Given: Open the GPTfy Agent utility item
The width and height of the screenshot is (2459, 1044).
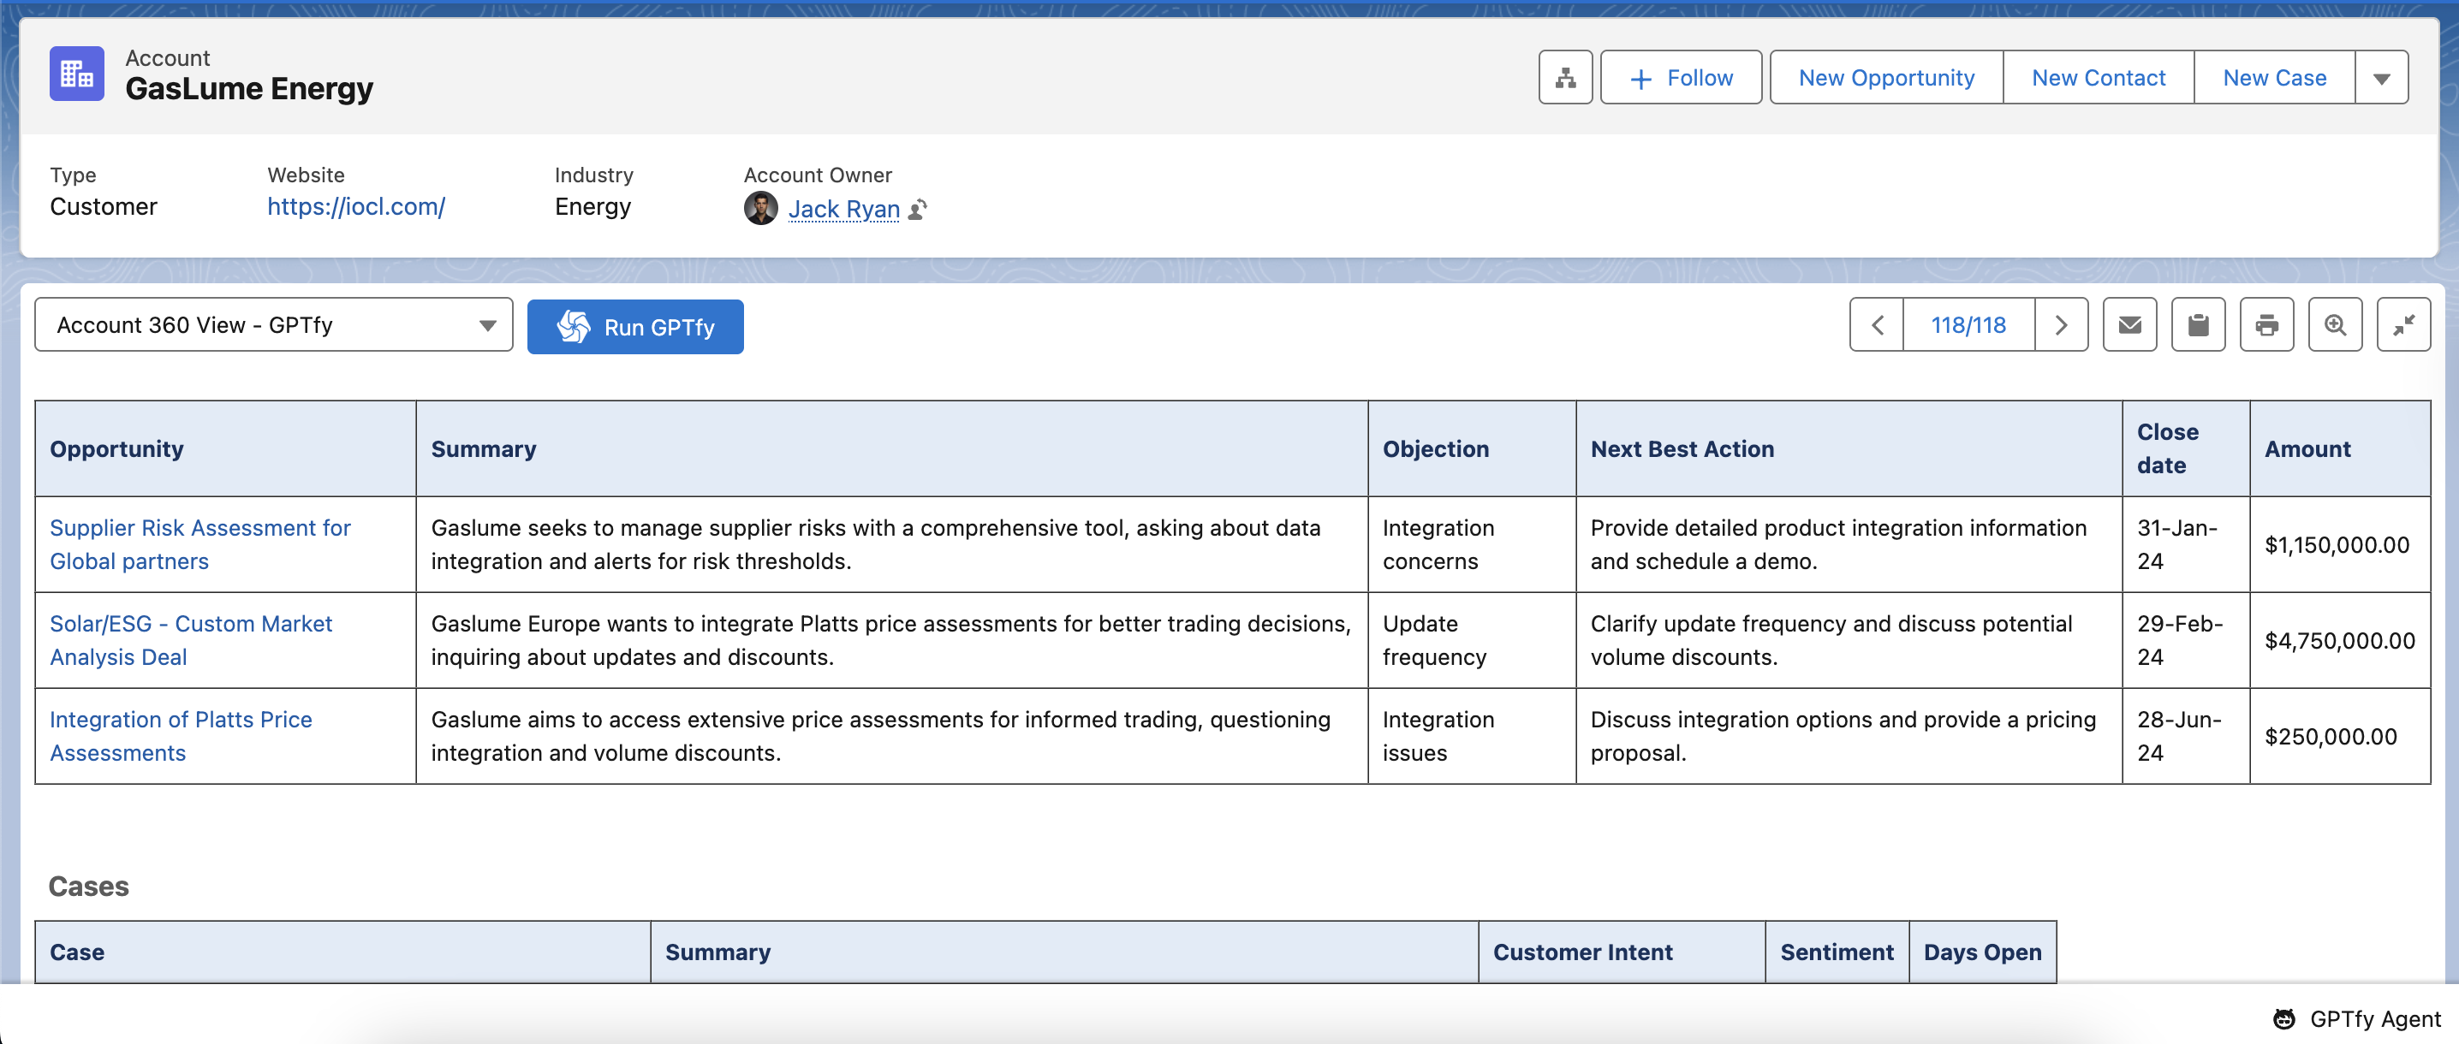Looking at the screenshot, I should point(2357,1018).
